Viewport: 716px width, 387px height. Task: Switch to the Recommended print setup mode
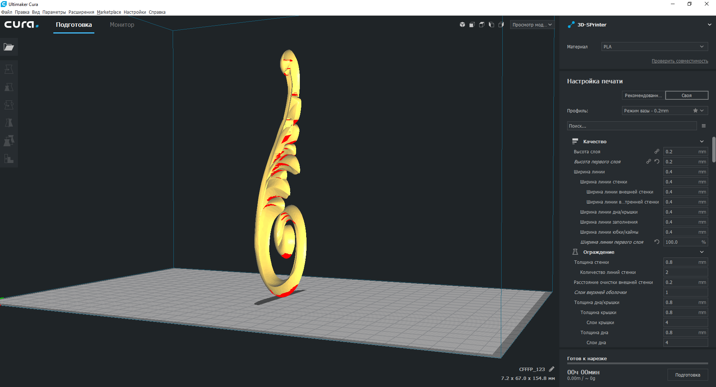coord(643,96)
